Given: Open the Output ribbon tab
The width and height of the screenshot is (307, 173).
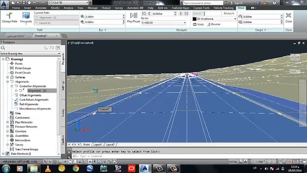Looking at the screenshot, I should 106,8.
